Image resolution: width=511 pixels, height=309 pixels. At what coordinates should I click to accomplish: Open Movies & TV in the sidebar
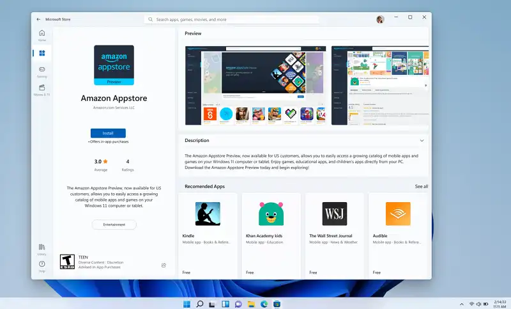click(x=42, y=90)
